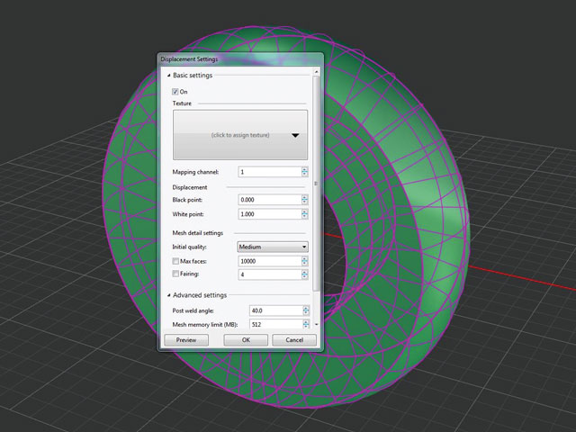Image resolution: width=576 pixels, height=432 pixels.
Task: Adjust Max faces spinner arrows
Action: click(304, 261)
